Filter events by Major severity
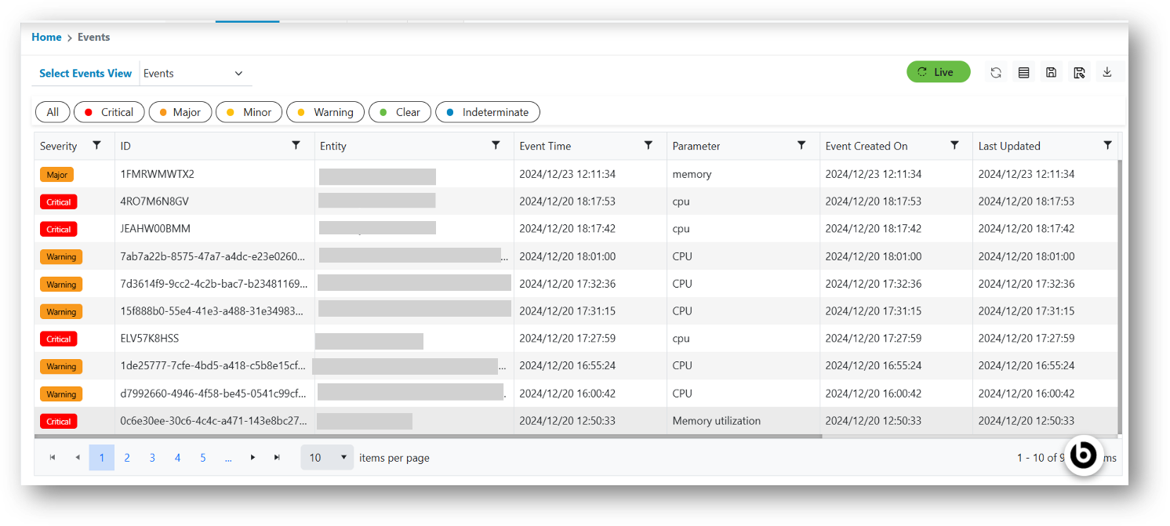Image resolution: width=1170 pixels, height=526 pixels. click(180, 112)
